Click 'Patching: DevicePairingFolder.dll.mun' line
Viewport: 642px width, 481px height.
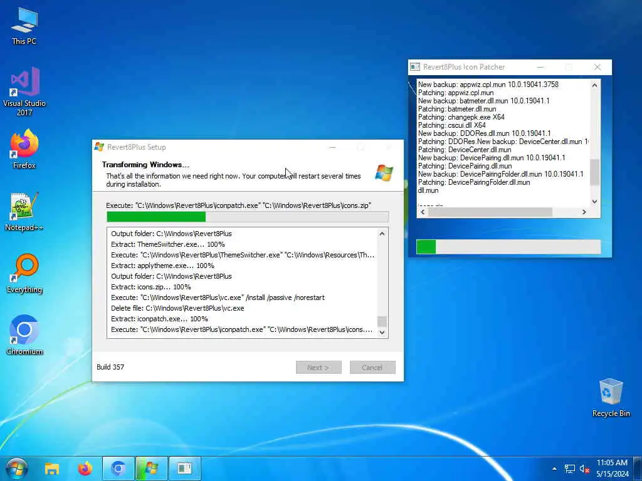click(474, 182)
